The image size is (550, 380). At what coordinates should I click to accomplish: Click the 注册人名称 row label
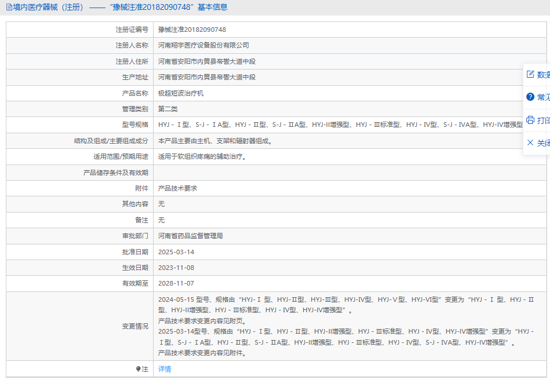(x=132, y=45)
